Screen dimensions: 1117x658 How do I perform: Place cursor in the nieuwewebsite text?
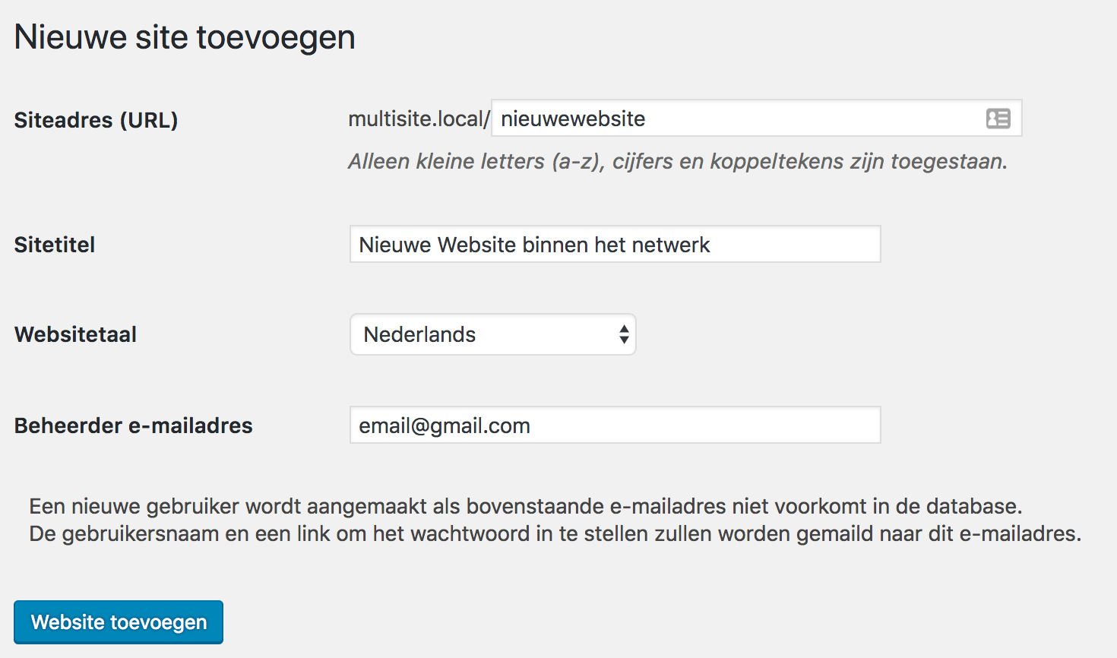[x=573, y=119]
